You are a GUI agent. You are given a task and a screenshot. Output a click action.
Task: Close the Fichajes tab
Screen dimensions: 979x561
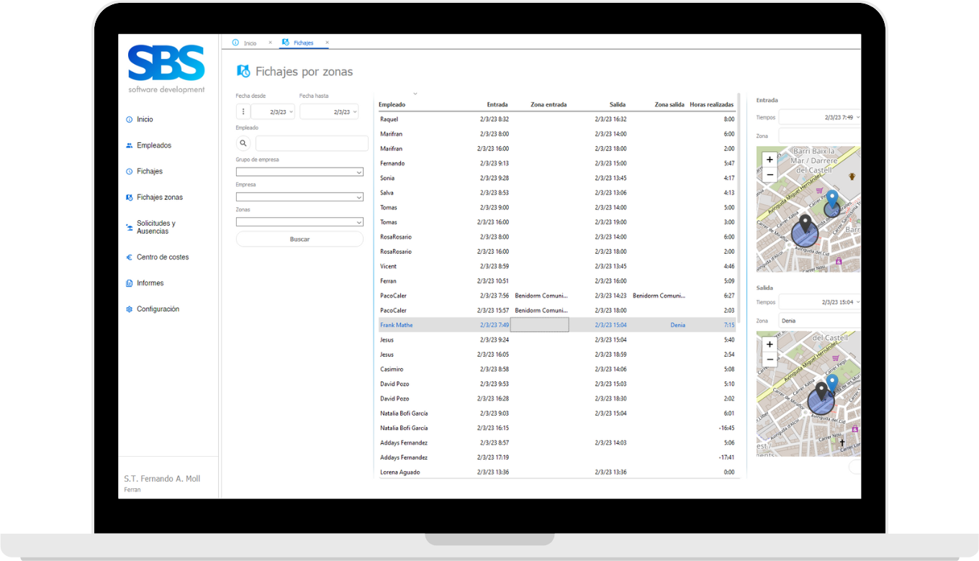point(327,43)
